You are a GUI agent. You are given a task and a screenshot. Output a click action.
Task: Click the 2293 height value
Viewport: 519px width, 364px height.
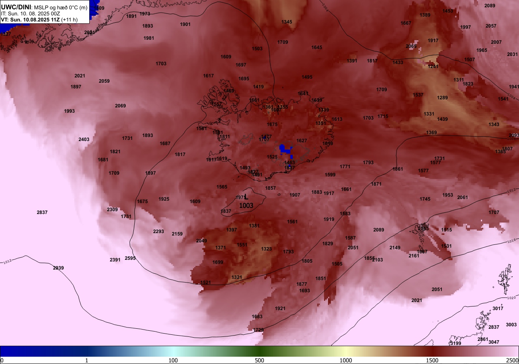[x=159, y=231]
